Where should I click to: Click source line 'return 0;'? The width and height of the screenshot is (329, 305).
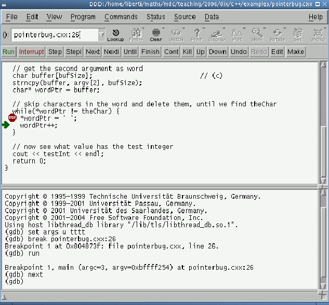[x=29, y=161]
